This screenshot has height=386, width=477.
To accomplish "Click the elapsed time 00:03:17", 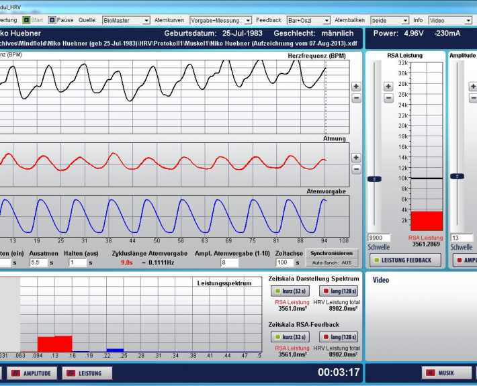I will (x=339, y=373).
